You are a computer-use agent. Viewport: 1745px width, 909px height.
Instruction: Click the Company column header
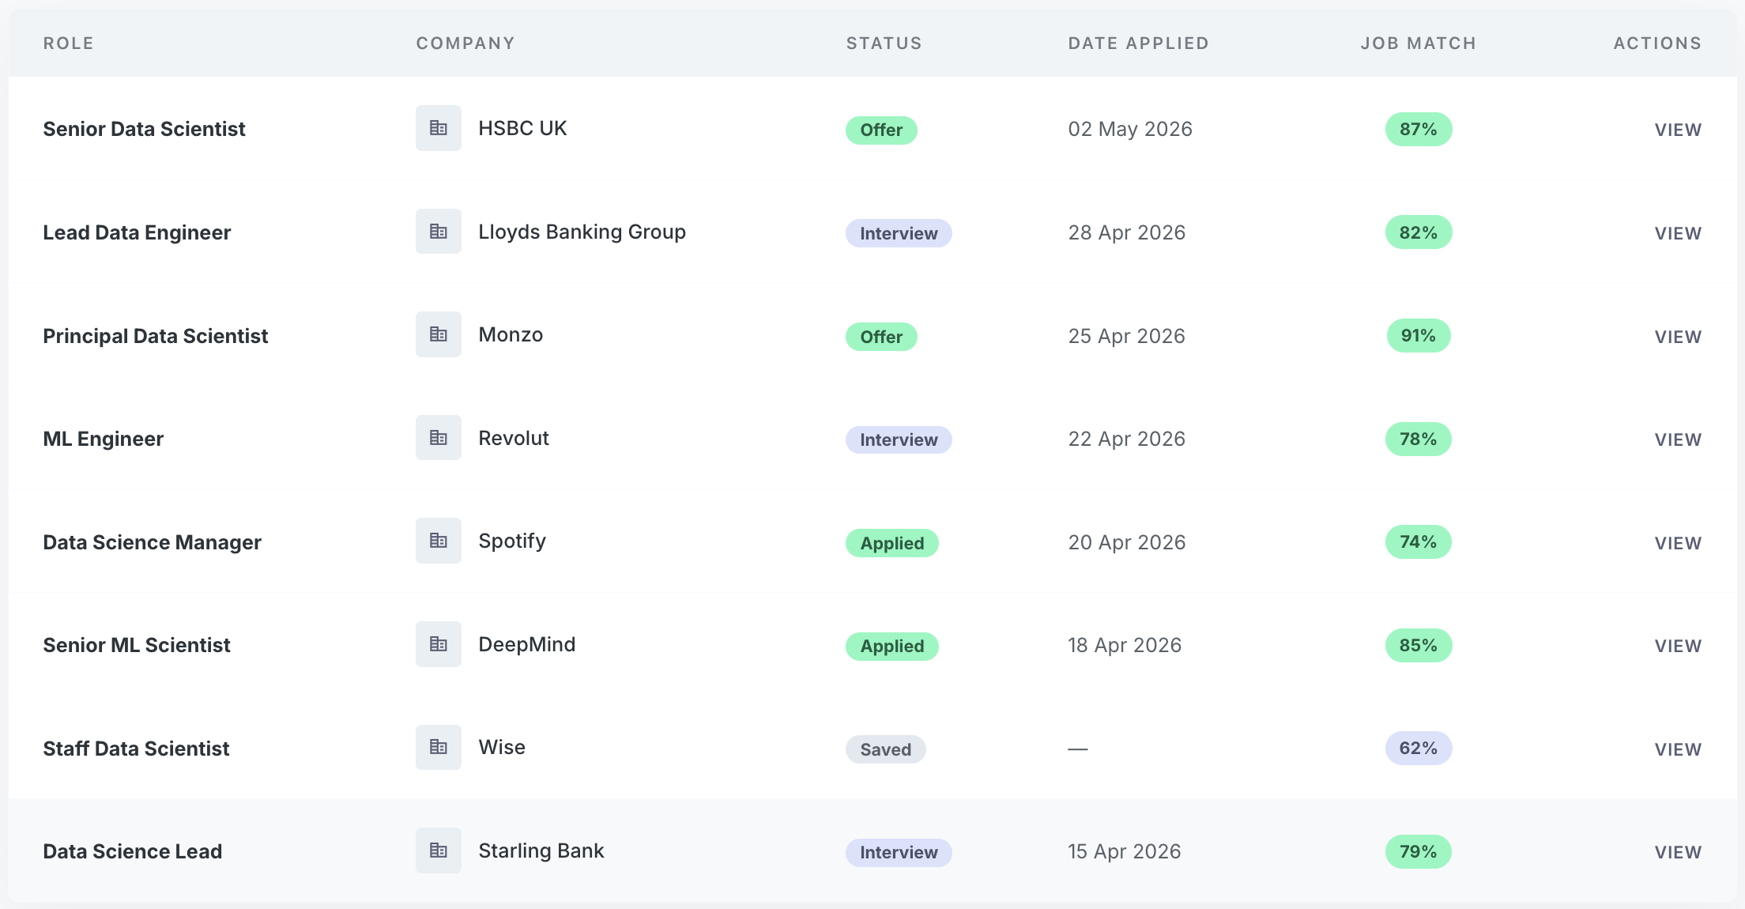click(x=465, y=43)
